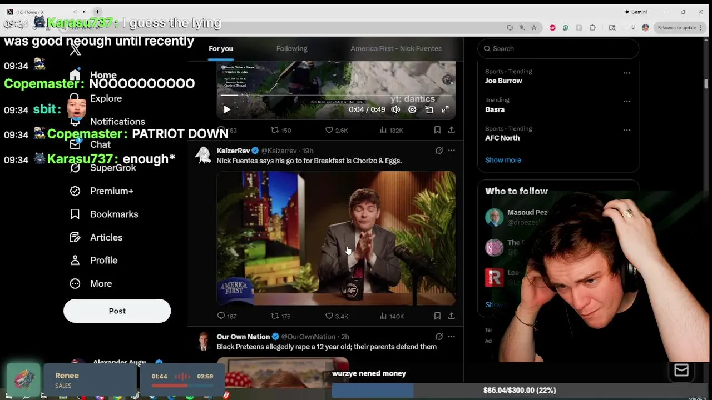Open a new browser tab
The image size is (712, 400).
coord(97,12)
